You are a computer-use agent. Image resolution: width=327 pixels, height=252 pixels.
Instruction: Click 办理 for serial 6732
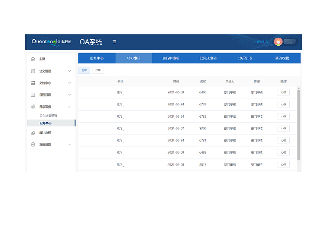284,116
